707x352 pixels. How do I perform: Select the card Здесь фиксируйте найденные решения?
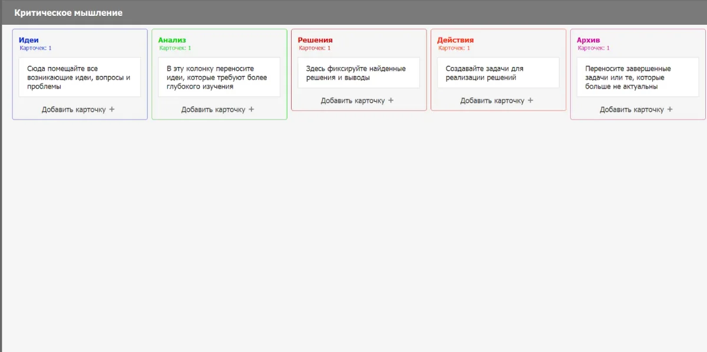[x=359, y=73]
